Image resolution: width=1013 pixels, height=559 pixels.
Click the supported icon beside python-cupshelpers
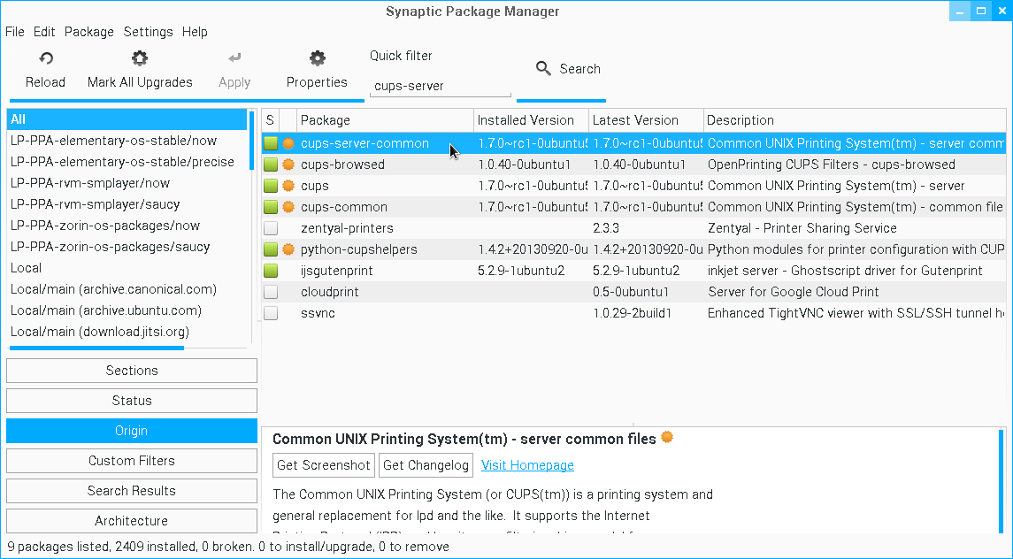[x=288, y=249]
